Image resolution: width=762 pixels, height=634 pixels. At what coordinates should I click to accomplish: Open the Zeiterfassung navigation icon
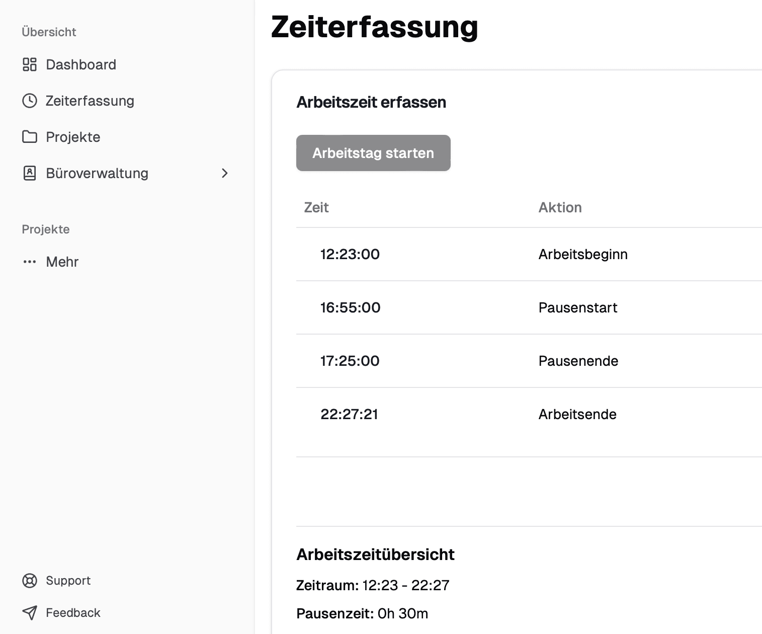(x=90, y=101)
